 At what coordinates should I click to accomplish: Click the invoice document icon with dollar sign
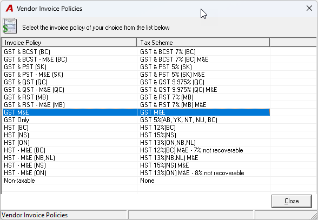pyautogui.click(x=10, y=26)
